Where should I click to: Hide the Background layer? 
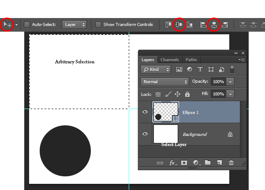tap(145, 134)
